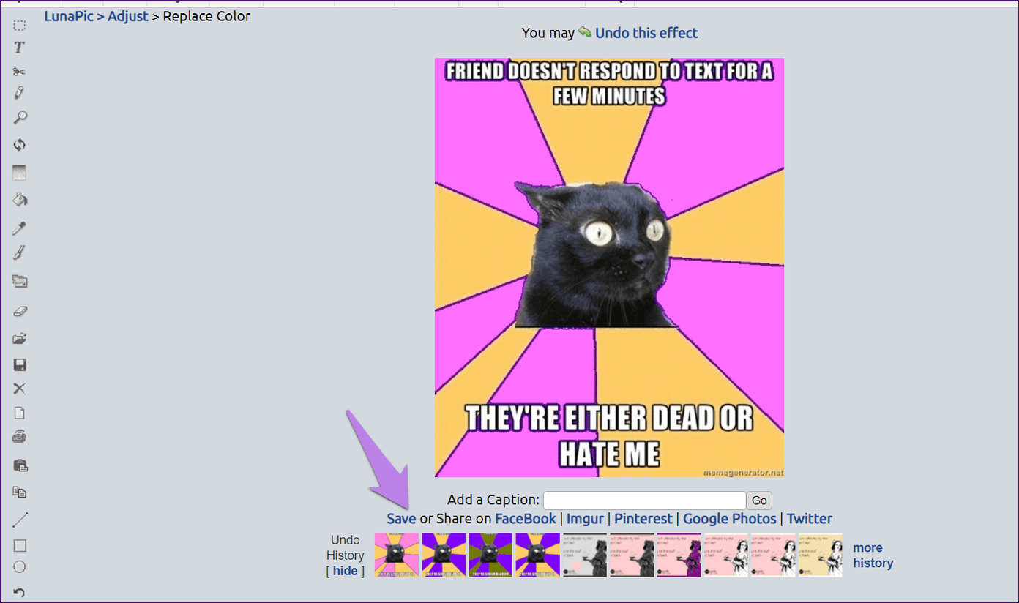
Task: Select the olive green cat history thumbnail
Action: coord(490,555)
